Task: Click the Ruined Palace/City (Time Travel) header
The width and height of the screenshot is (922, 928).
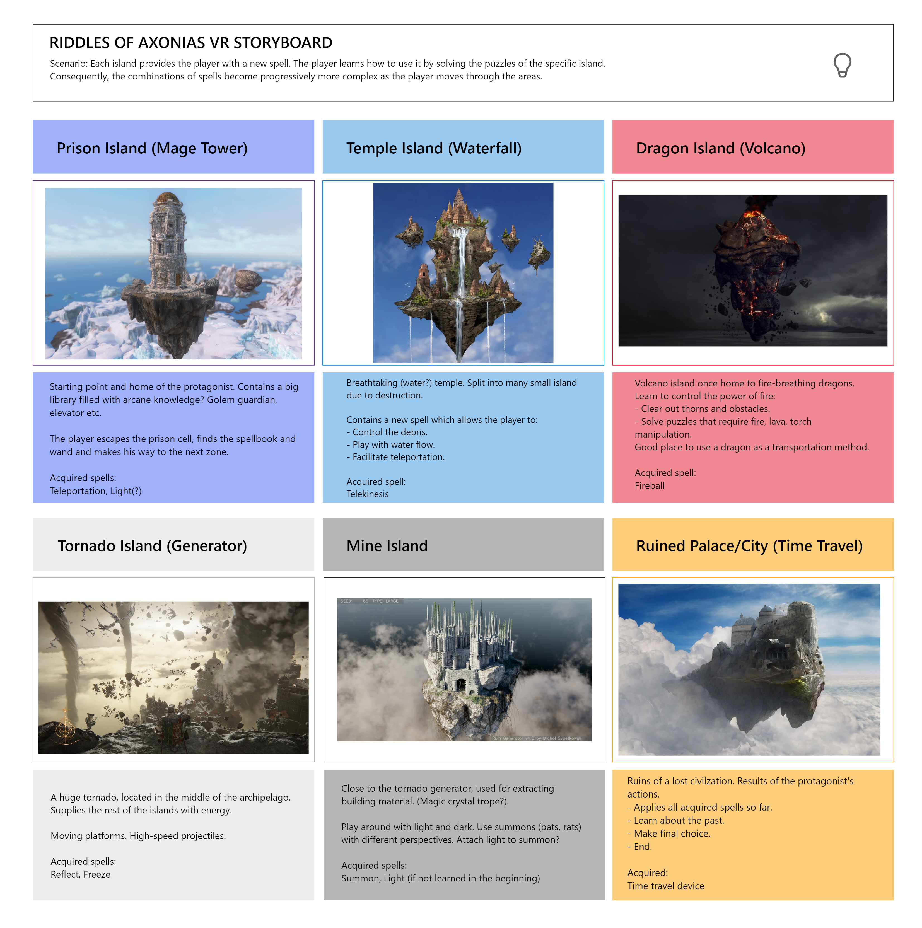Action: click(x=749, y=546)
